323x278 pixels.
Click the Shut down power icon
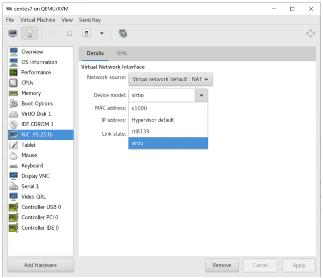pos(87,33)
